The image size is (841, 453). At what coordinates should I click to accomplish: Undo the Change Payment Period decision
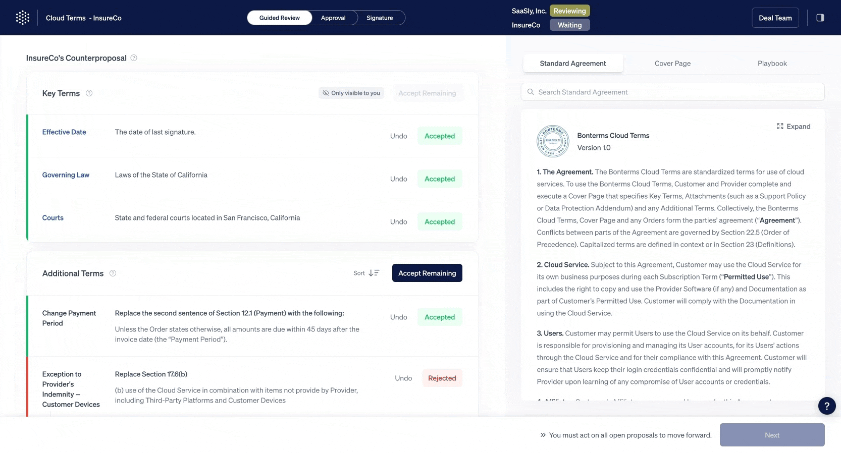click(398, 317)
